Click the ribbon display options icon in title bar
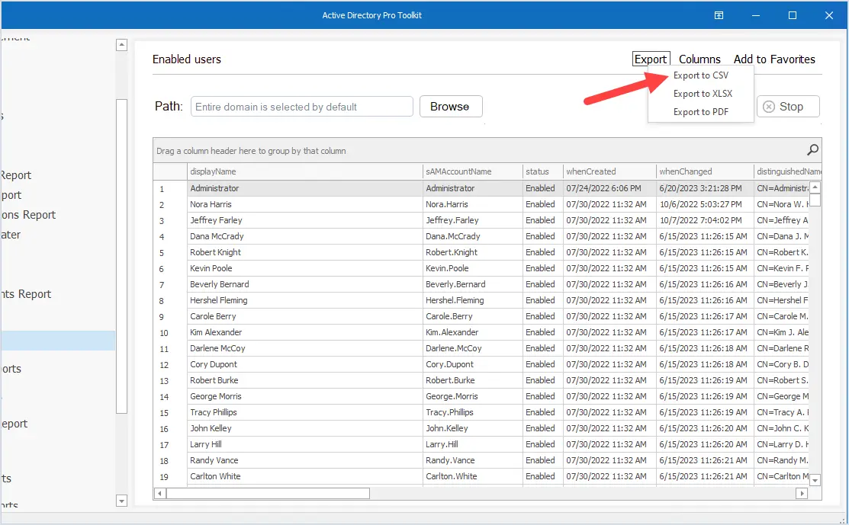 pyautogui.click(x=719, y=15)
